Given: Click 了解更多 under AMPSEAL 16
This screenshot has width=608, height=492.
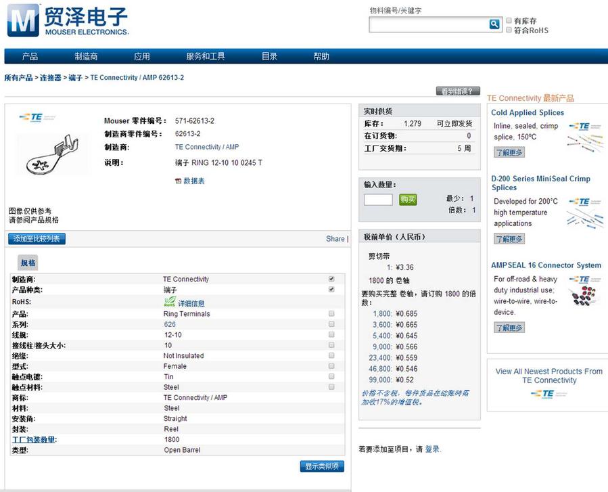Looking at the screenshot, I should pyautogui.click(x=509, y=328).
